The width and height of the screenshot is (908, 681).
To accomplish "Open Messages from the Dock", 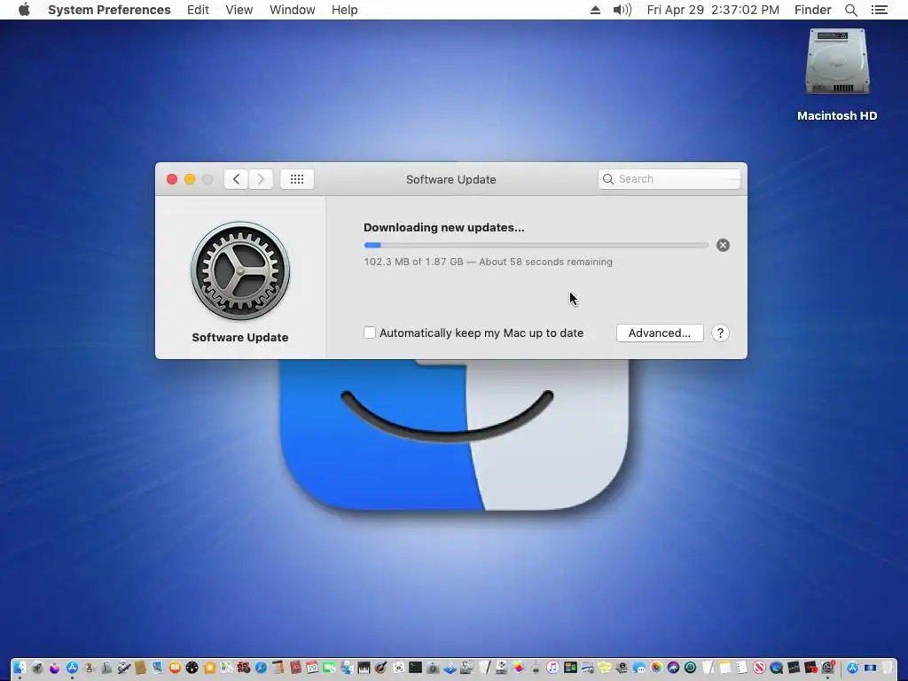I will (x=638, y=668).
